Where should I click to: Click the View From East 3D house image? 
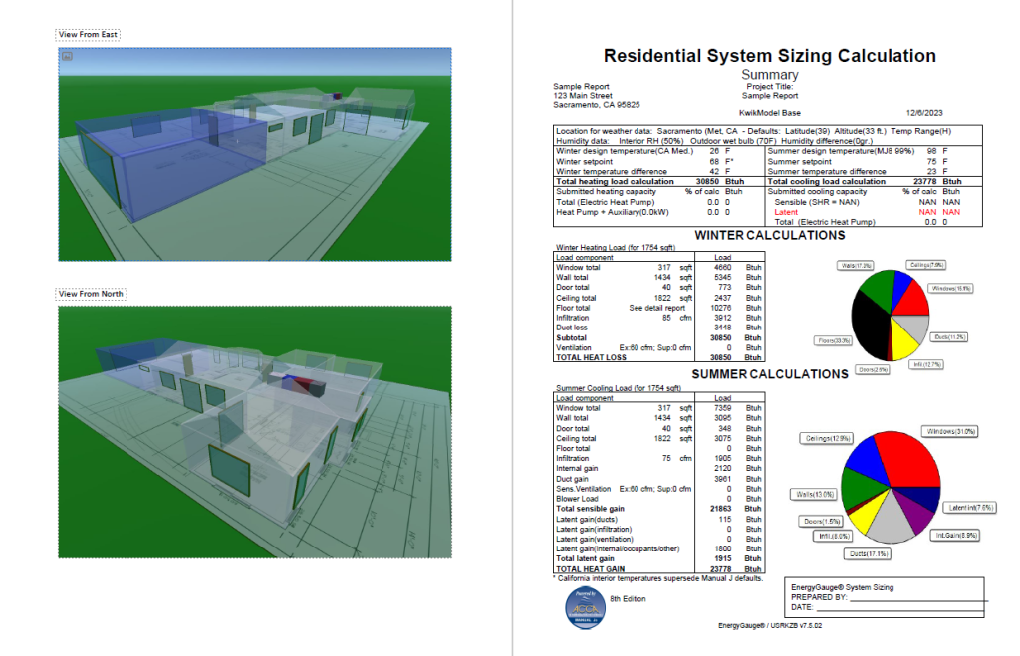point(255,154)
